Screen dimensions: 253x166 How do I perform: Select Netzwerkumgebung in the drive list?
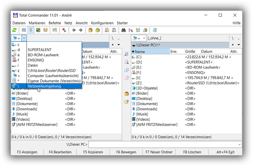[47, 86]
